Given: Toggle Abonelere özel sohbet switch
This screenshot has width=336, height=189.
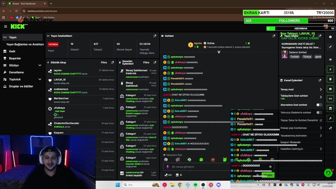Looking at the screenshot, I should [319, 105].
